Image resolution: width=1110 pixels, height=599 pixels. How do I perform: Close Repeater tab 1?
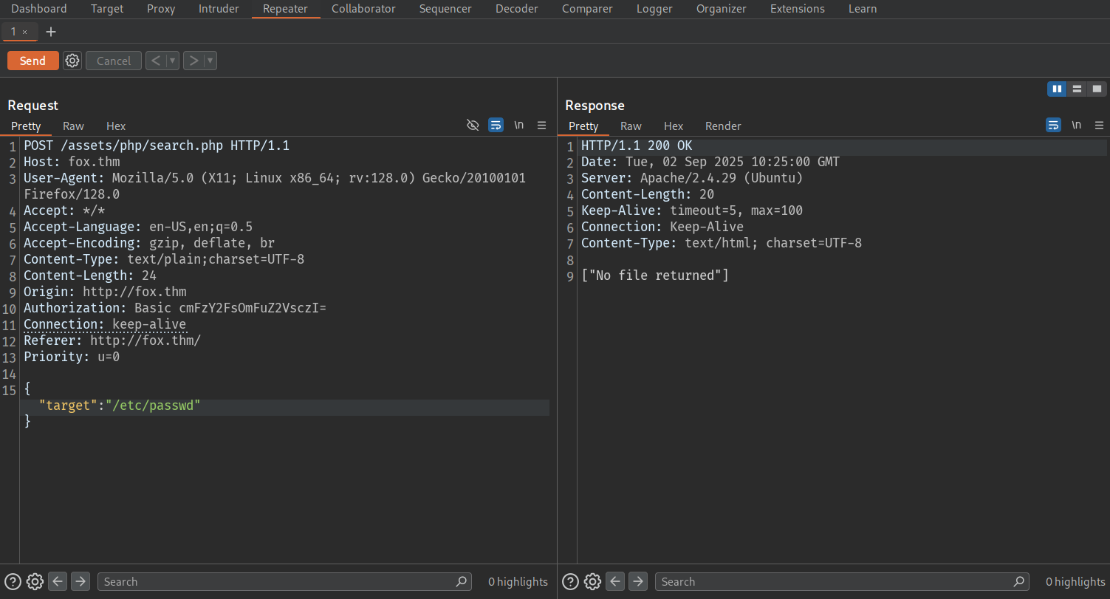(x=24, y=32)
